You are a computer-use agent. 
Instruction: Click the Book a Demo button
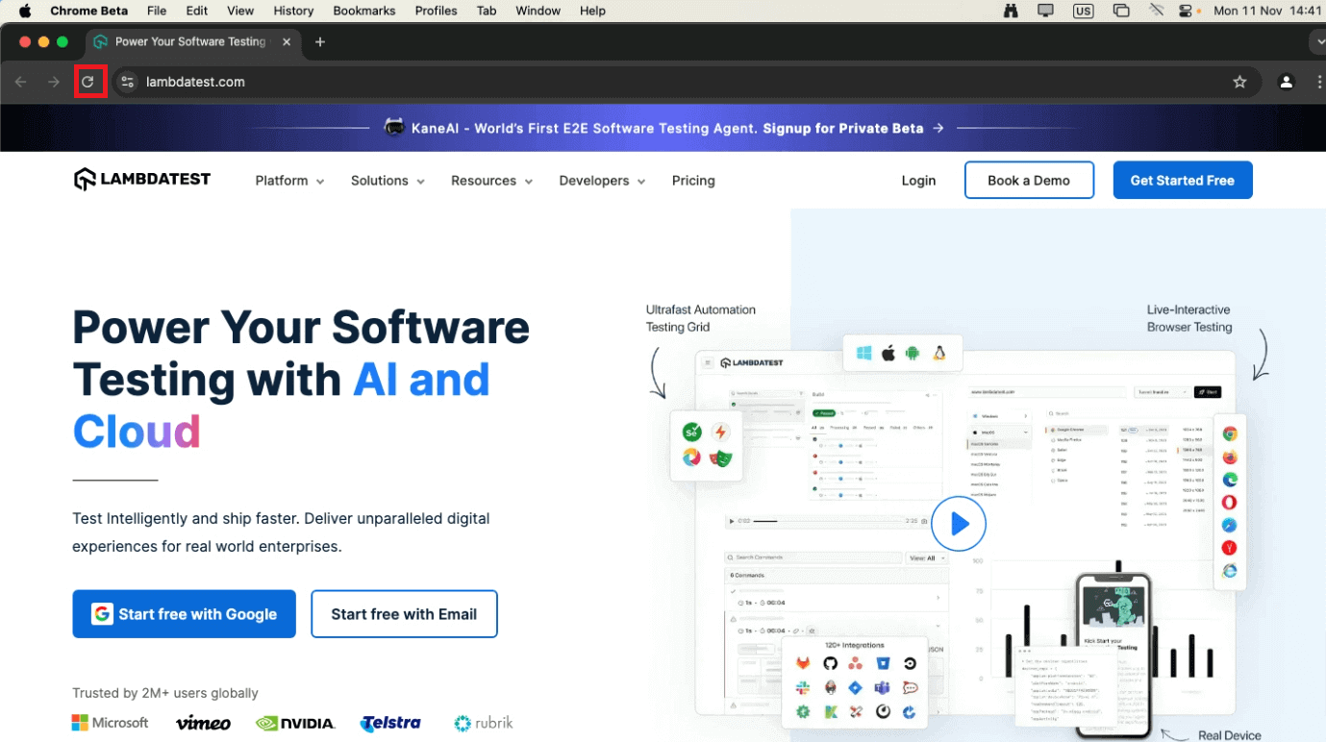click(x=1029, y=180)
